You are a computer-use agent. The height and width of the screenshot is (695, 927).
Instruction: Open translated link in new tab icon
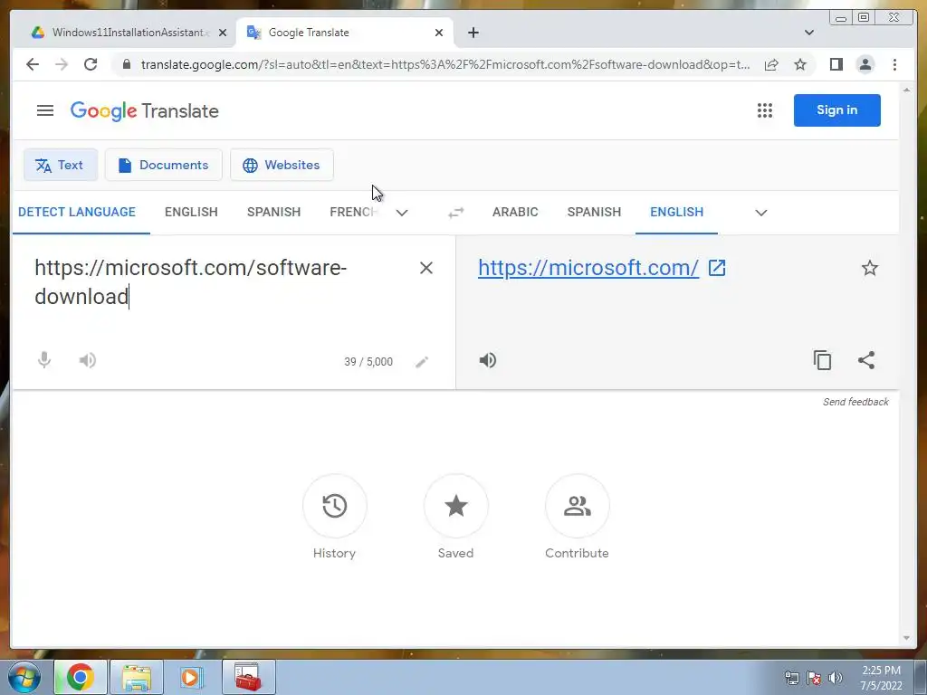tap(717, 268)
